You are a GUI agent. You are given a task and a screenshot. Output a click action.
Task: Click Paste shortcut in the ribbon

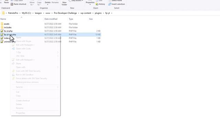tap(19, 4)
